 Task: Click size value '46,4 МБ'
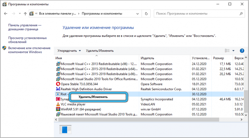225,99
